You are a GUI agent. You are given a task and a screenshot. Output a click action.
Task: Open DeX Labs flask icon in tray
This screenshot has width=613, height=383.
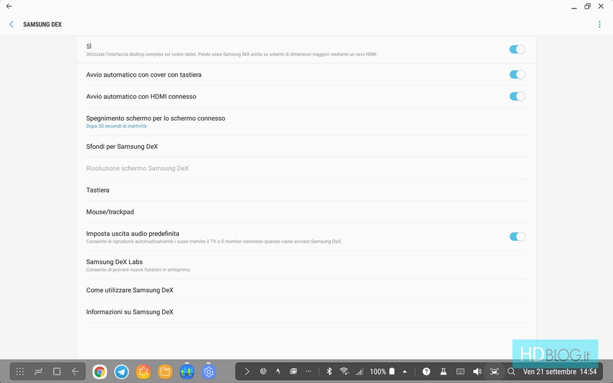tap(443, 371)
